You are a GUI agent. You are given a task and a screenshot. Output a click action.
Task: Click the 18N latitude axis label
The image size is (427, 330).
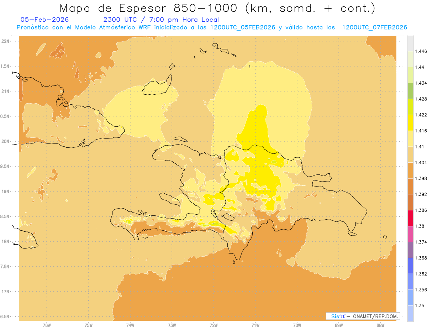click(6, 241)
